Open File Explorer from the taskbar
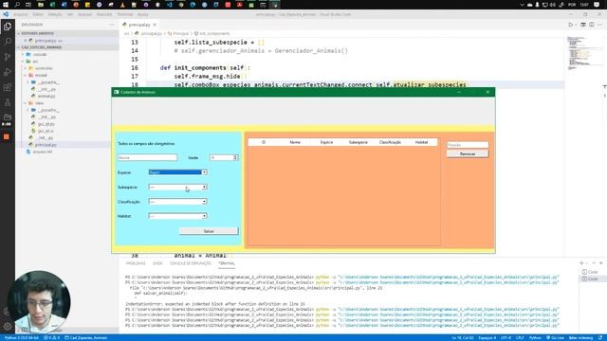The width and height of the screenshot is (607, 341). (x=41, y=5)
